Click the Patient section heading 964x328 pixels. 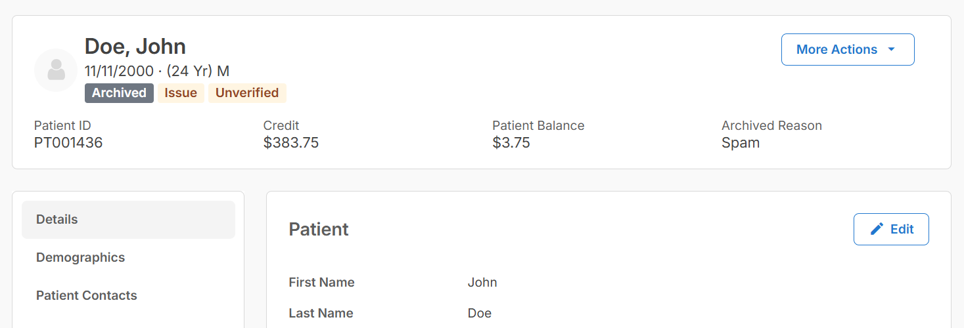(319, 230)
